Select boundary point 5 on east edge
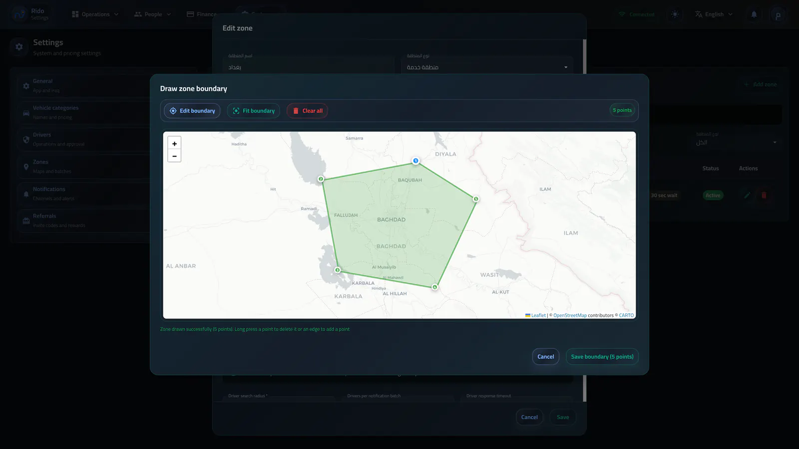Viewport: 799px width, 449px height. coord(476,199)
